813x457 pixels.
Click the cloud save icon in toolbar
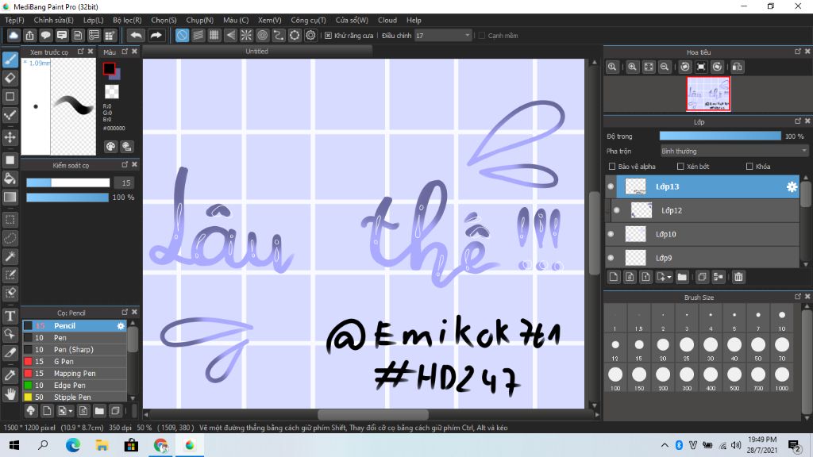pyautogui.click(x=13, y=35)
